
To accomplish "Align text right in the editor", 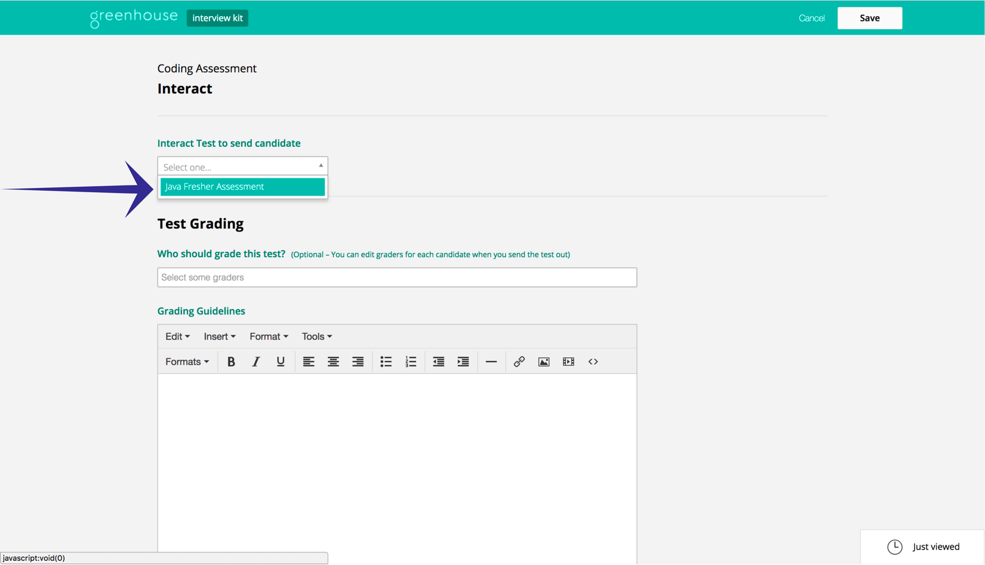I will coord(358,362).
